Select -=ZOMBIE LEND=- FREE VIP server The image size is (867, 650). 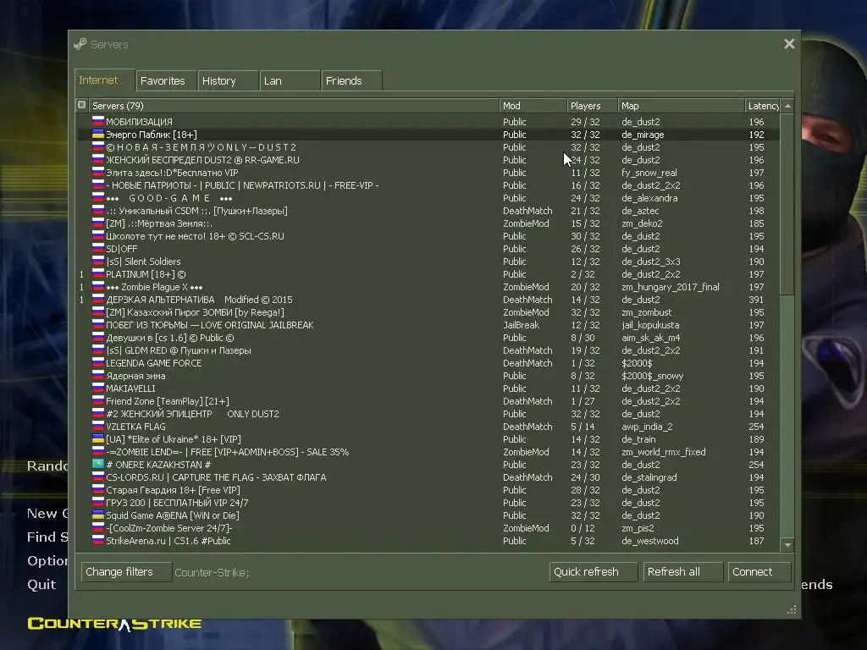click(428, 452)
